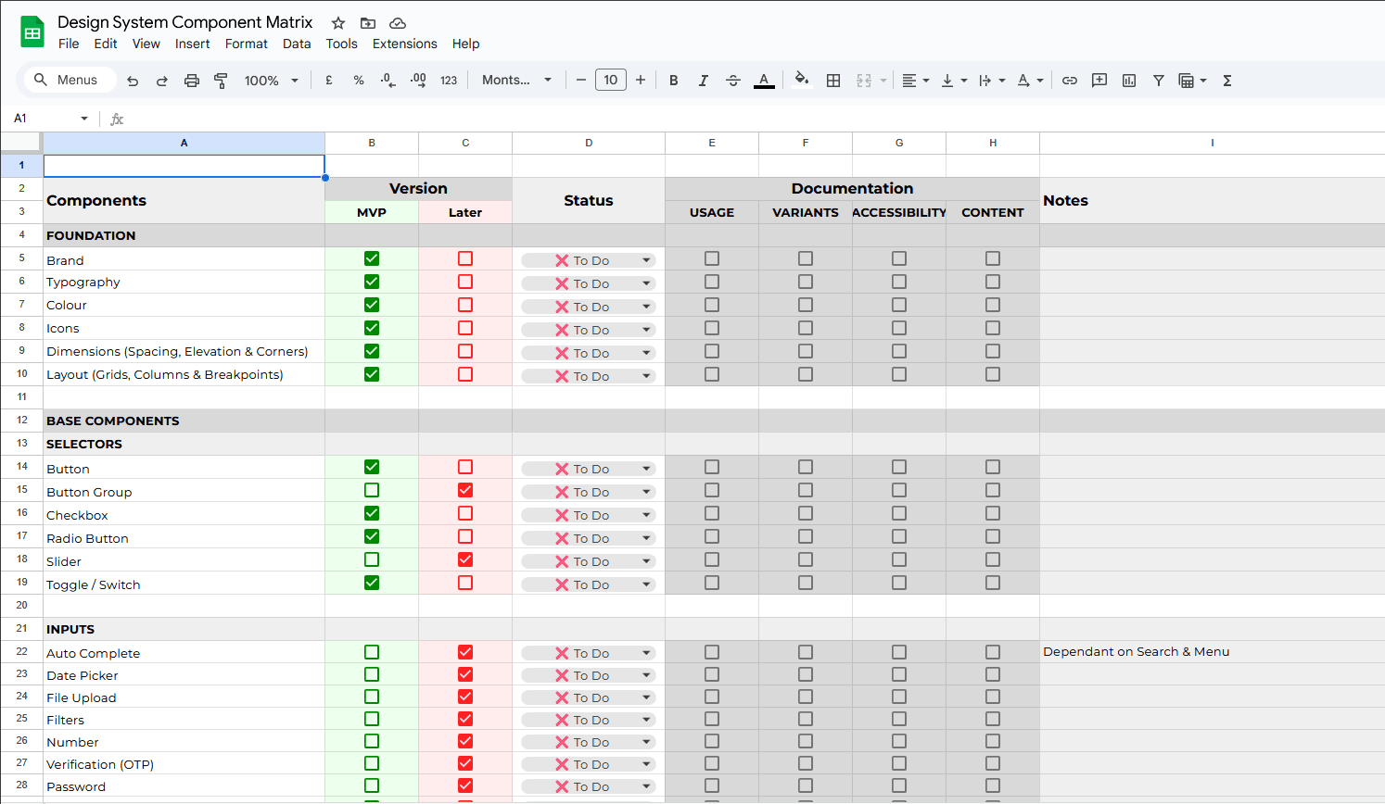1385x804 pixels.
Task: Apply percent format icon
Action: click(359, 81)
